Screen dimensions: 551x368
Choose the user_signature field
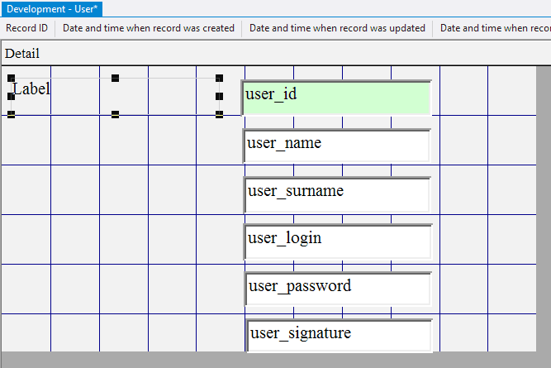pos(339,335)
